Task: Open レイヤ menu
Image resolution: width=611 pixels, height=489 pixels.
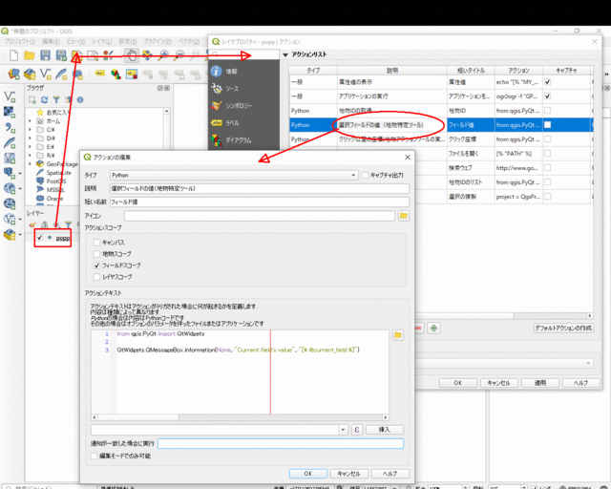Action: 102,41
